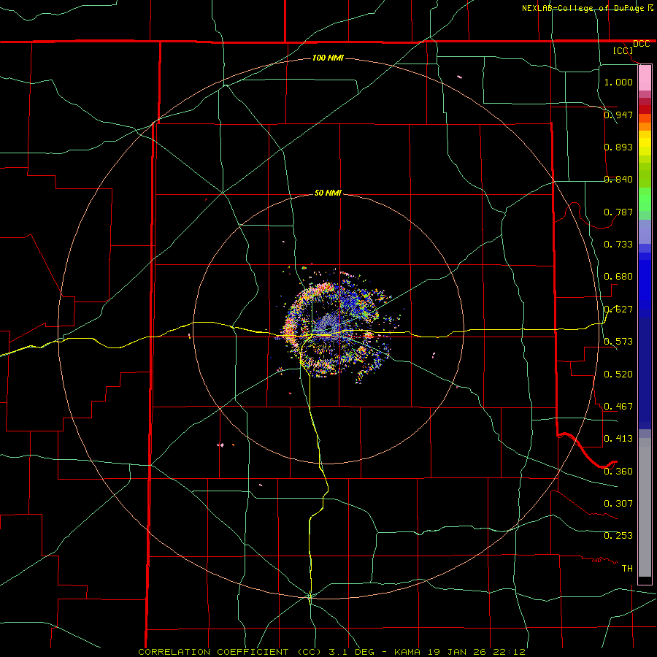657x657 pixels.
Task: Pick the dark navy segment of the color scale
Action: (x=645, y=373)
